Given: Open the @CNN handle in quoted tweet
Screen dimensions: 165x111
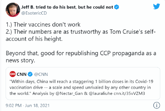Looking at the screenshot, I should coord(41,74).
